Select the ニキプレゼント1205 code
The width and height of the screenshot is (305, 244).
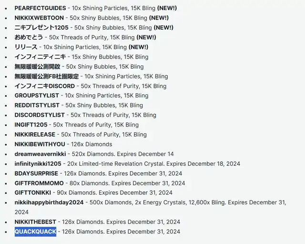coord(41,28)
